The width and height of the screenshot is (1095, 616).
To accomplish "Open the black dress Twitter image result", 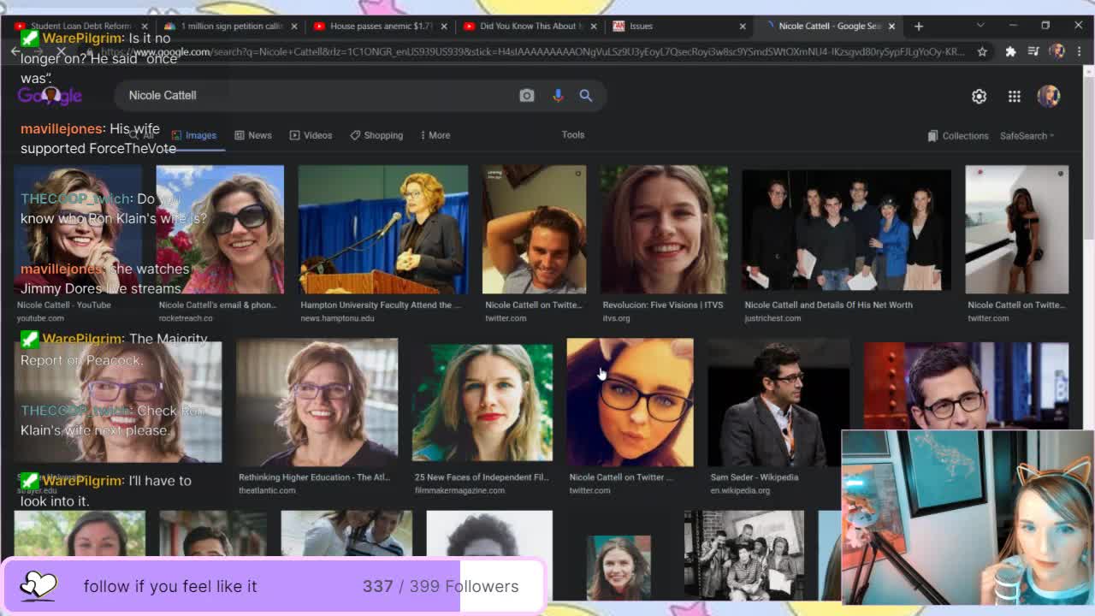I will 1016,229.
